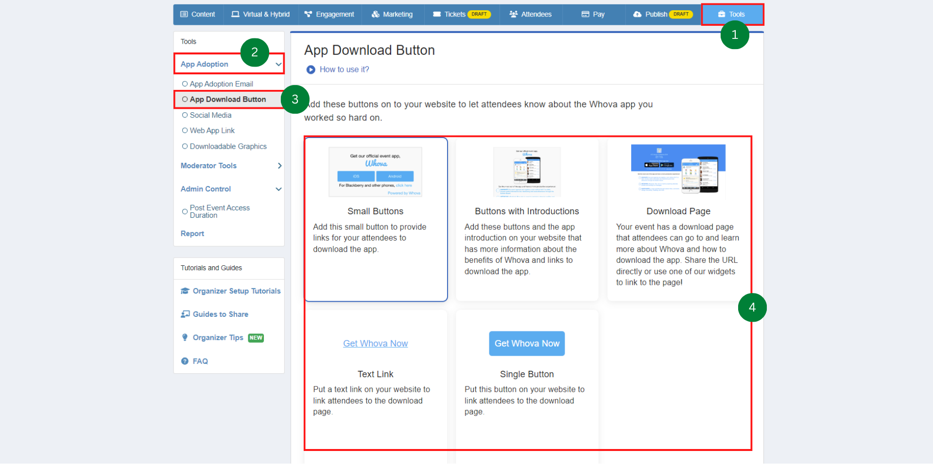Open the FAQ help icon
Image resolution: width=933 pixels, height=467 pixels.
185,361
